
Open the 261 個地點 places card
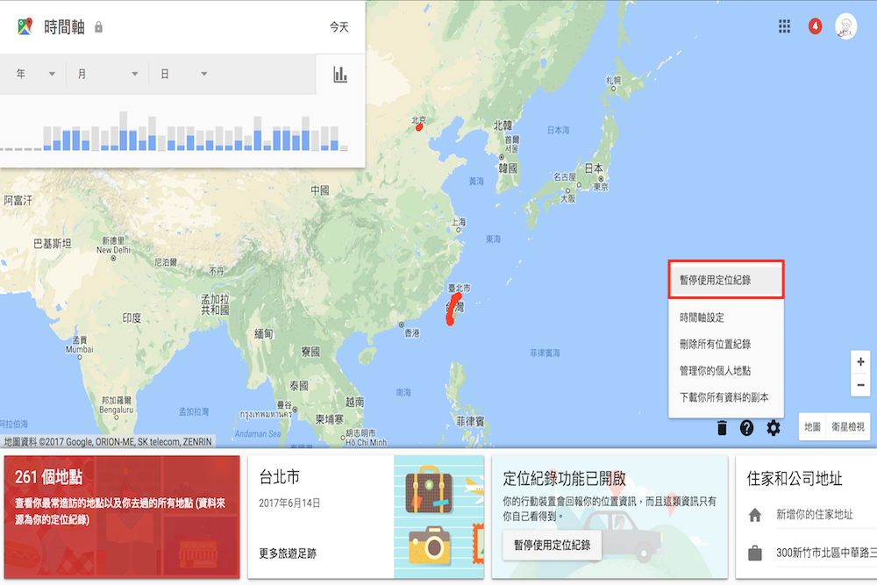[x=120, y=517]
